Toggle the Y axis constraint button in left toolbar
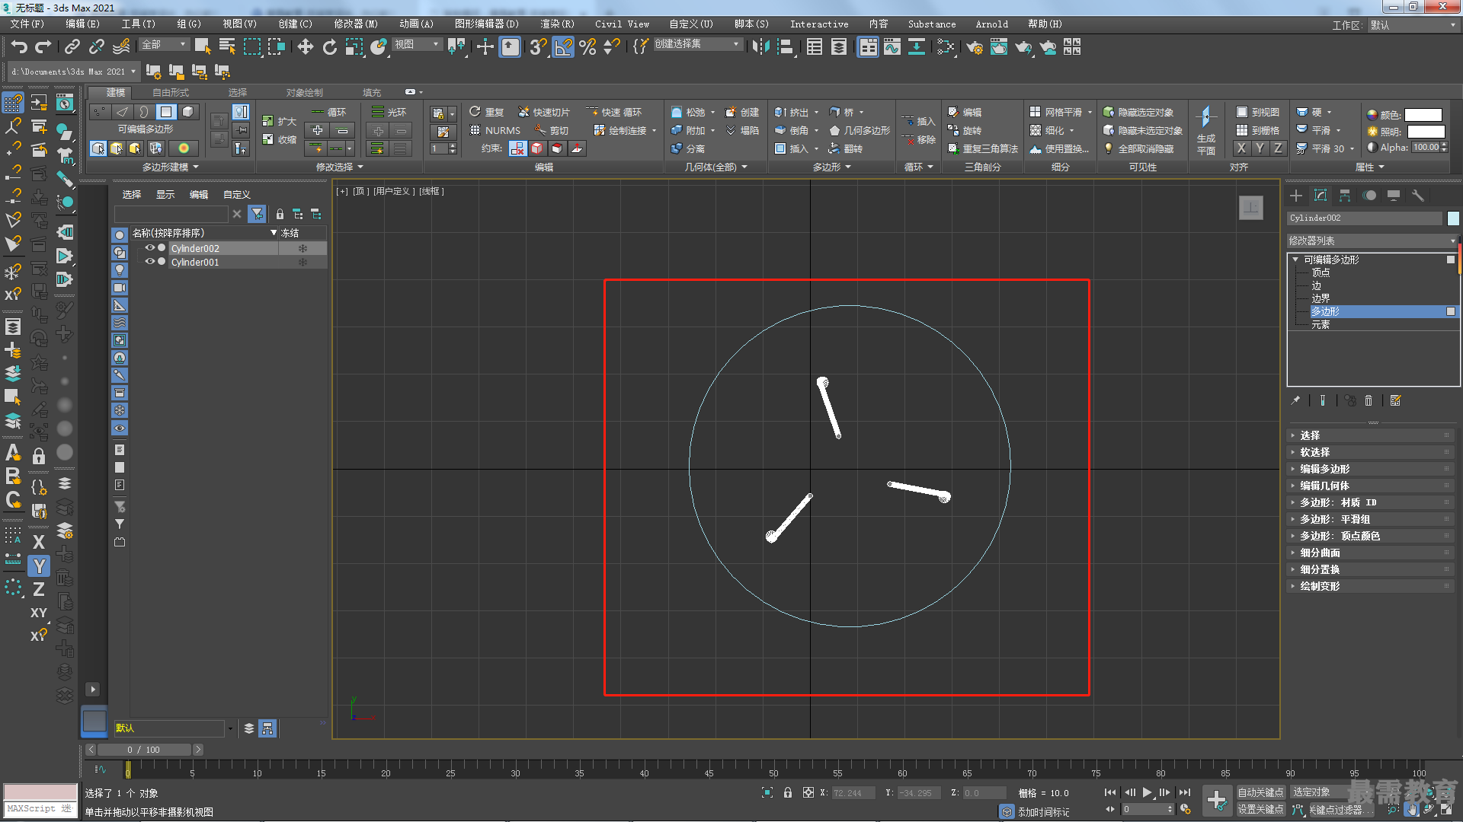The image size is (1463, 822). (39, 566)
